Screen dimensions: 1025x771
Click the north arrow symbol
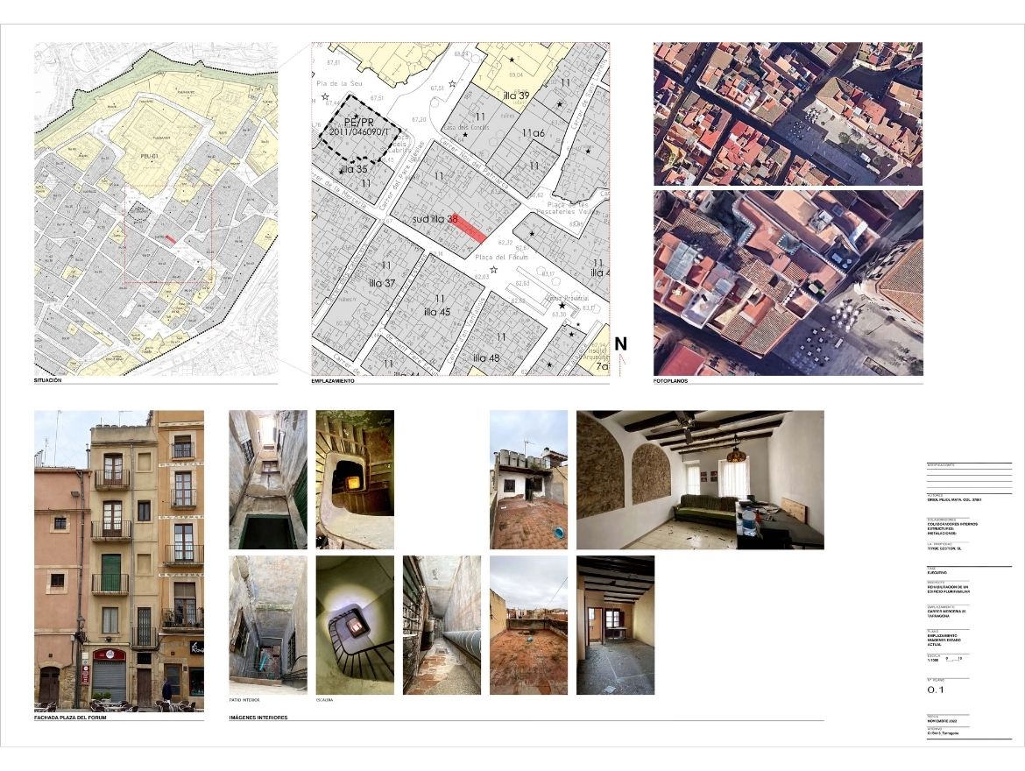[x=621, y=344]
